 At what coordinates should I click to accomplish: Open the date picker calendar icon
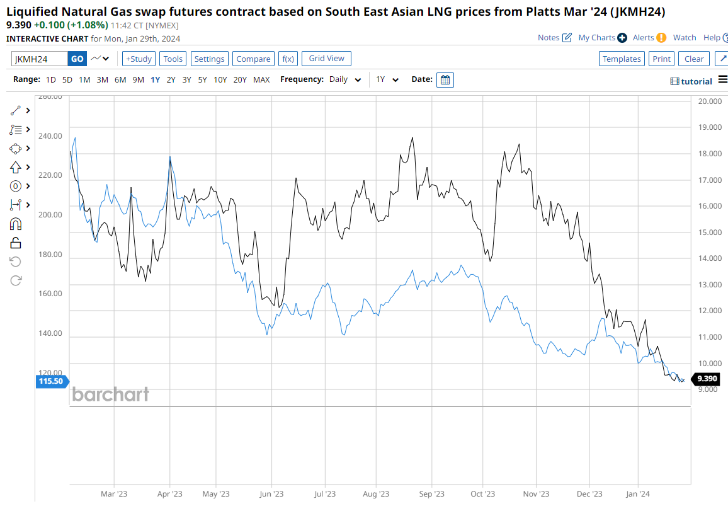tap(445, 80)
